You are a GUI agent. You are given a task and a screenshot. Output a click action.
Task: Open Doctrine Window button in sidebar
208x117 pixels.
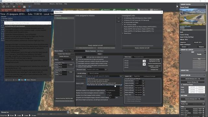[x=193, y=99]
